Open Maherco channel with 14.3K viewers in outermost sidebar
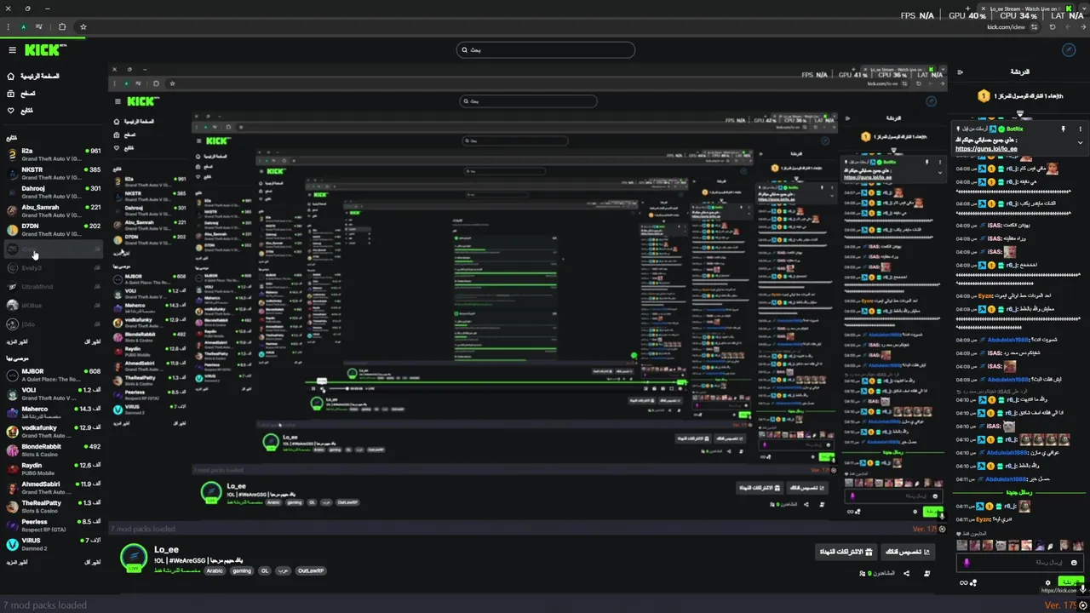 [54, 412]
